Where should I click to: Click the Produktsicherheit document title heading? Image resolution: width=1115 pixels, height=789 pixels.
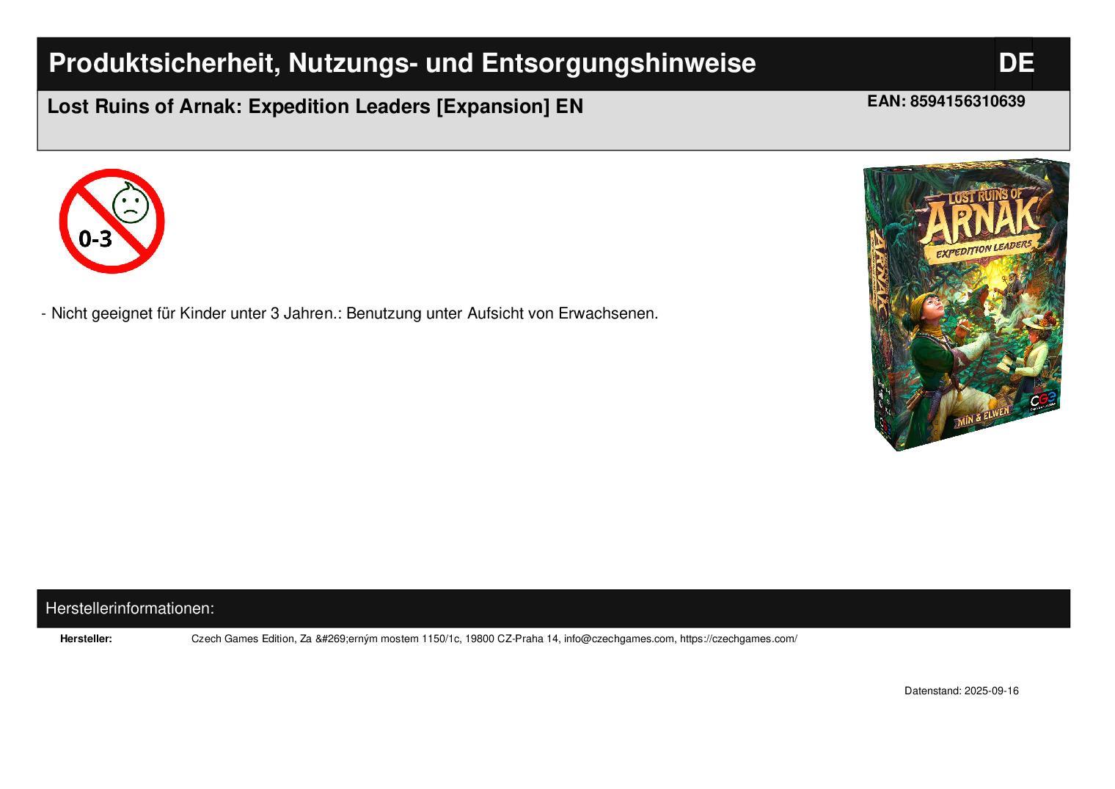pyautogui.click(x=402, y=64)
